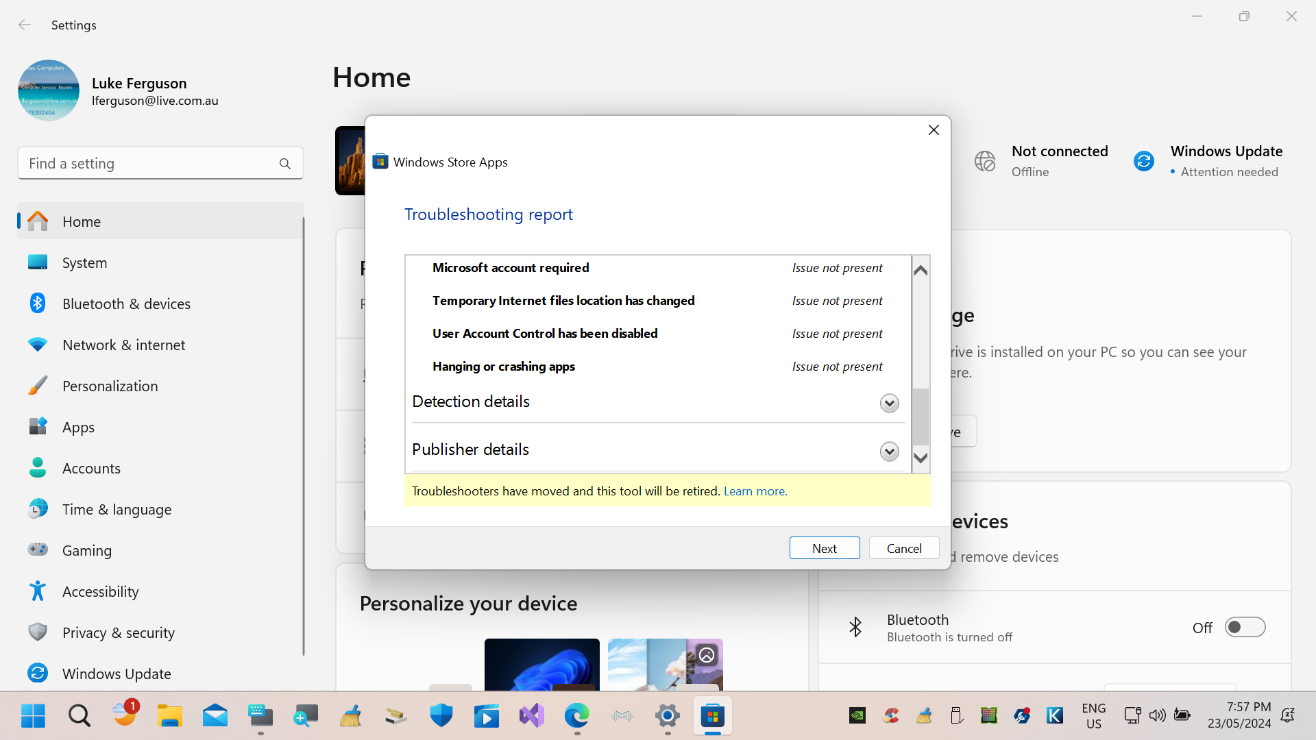
Task: Open the K tray icon
Action: [x=1055, y=716]
